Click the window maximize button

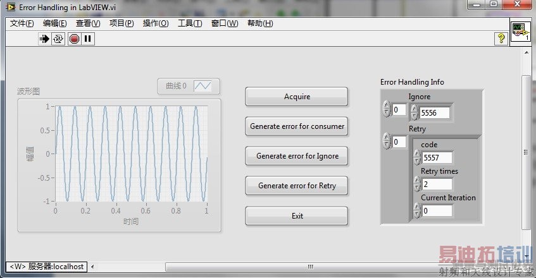(x=494, y=4)
